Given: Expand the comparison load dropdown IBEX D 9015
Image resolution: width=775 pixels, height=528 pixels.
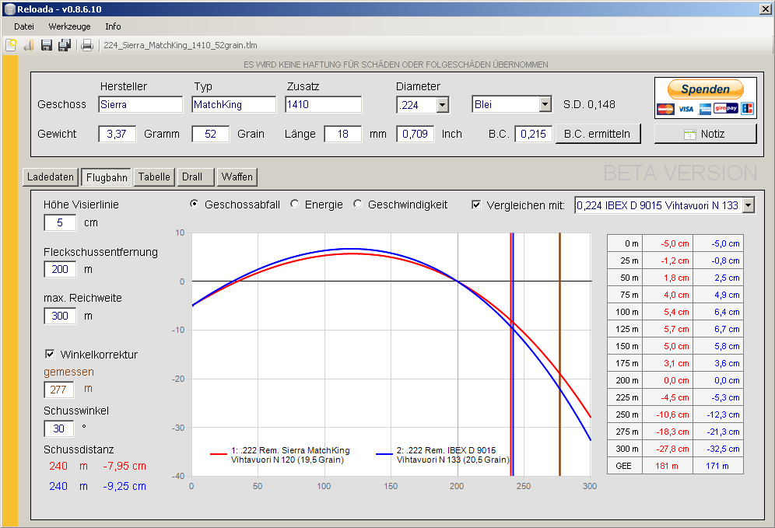Looking at the screenshot, I should 749,205.
